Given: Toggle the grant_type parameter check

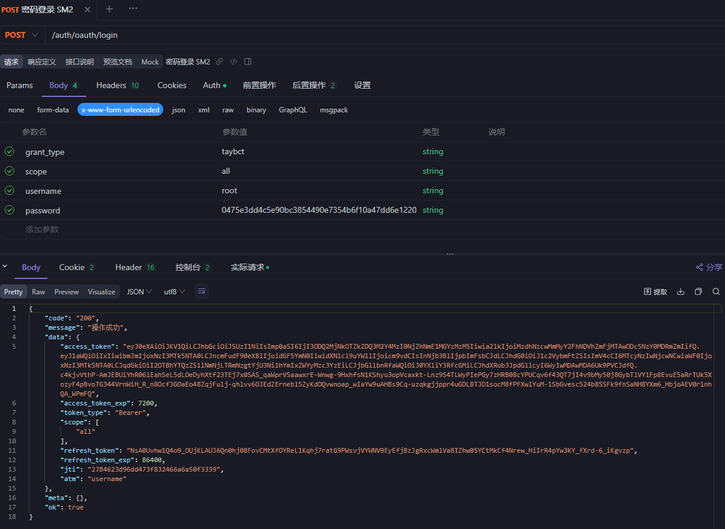Looking at the screenshot, I should 9,151.
